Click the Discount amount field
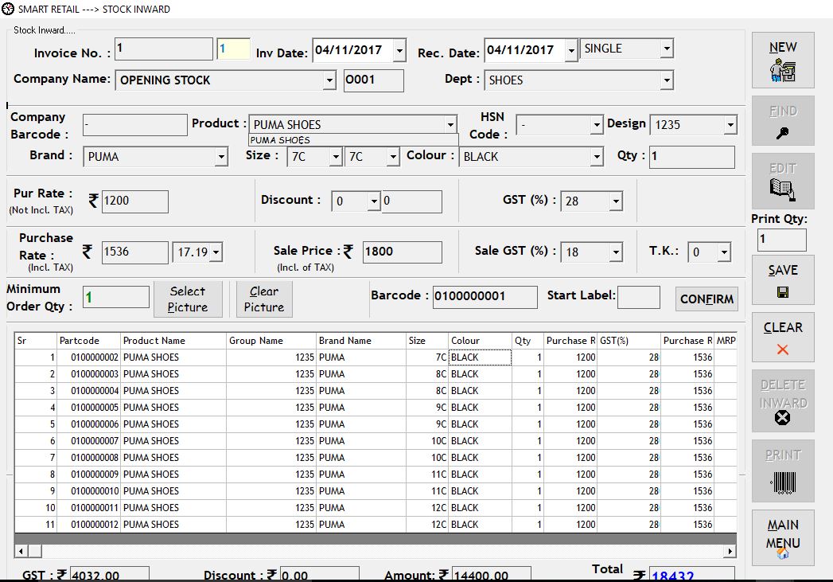 (x=411, y=201)
